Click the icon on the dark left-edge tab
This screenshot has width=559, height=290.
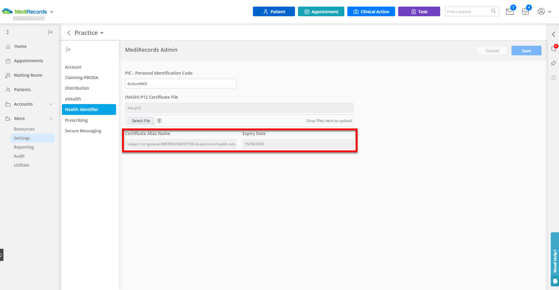tap(1, 255)
